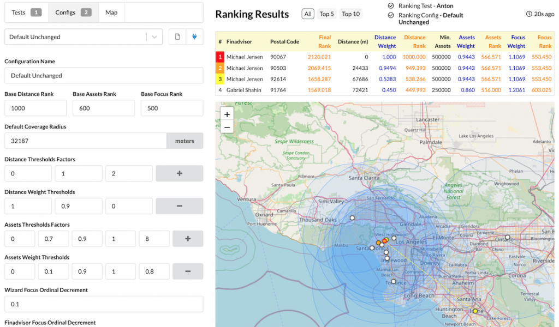The height and width of the screenshot is (327, 559).
Task: Click the Distance Weight Threshold 0.9 field
Action: [79, 206]
